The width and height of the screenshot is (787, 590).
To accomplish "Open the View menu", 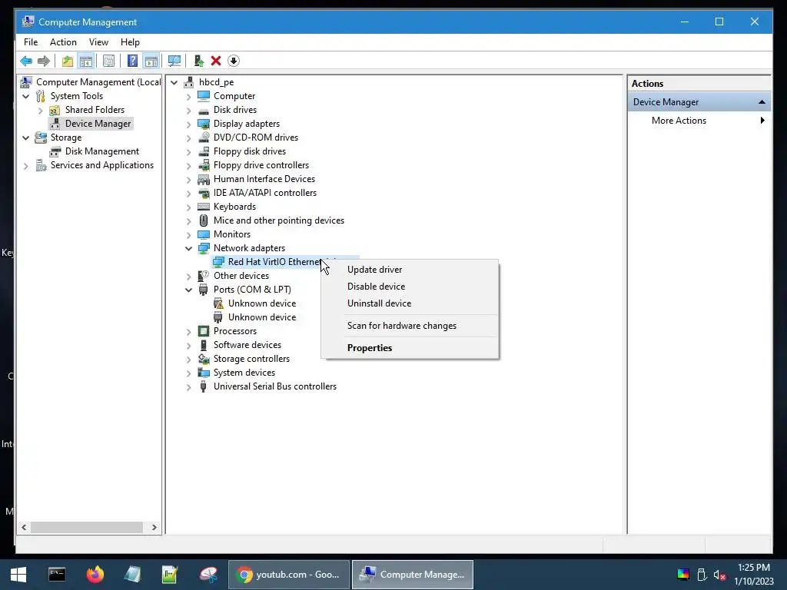I will point(98,42).
